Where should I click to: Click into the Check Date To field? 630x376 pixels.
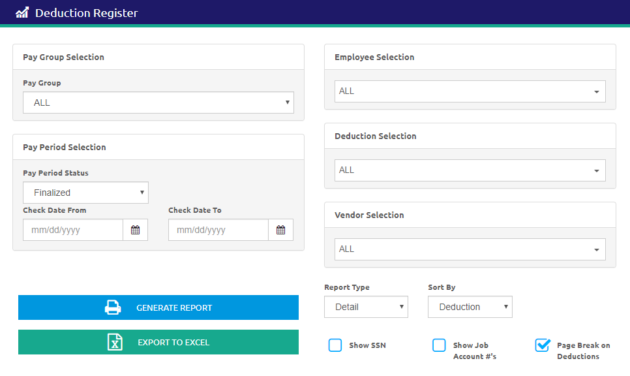(218, 230)
